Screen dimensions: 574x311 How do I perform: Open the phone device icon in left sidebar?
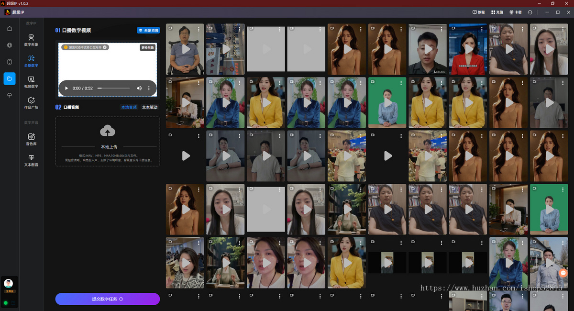click(x=10, y=62)
